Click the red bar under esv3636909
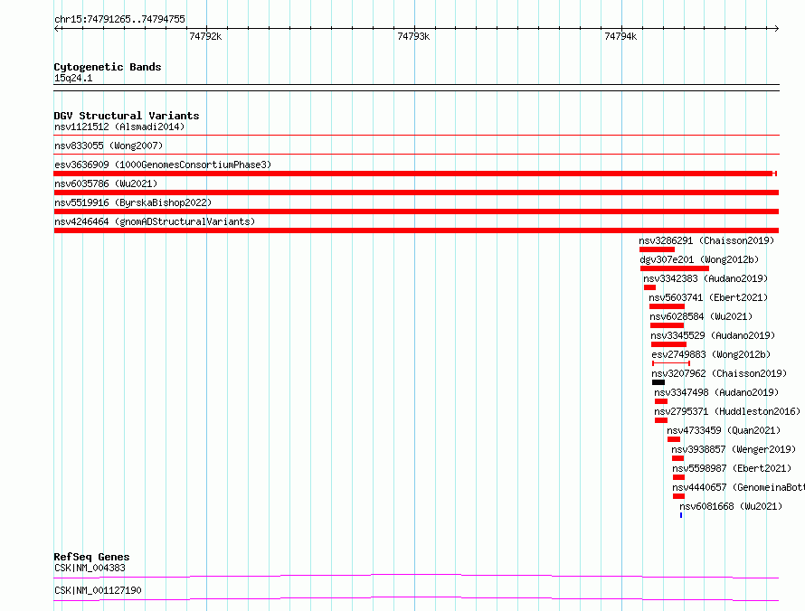The image size is (805, 611). click(415, 174)
